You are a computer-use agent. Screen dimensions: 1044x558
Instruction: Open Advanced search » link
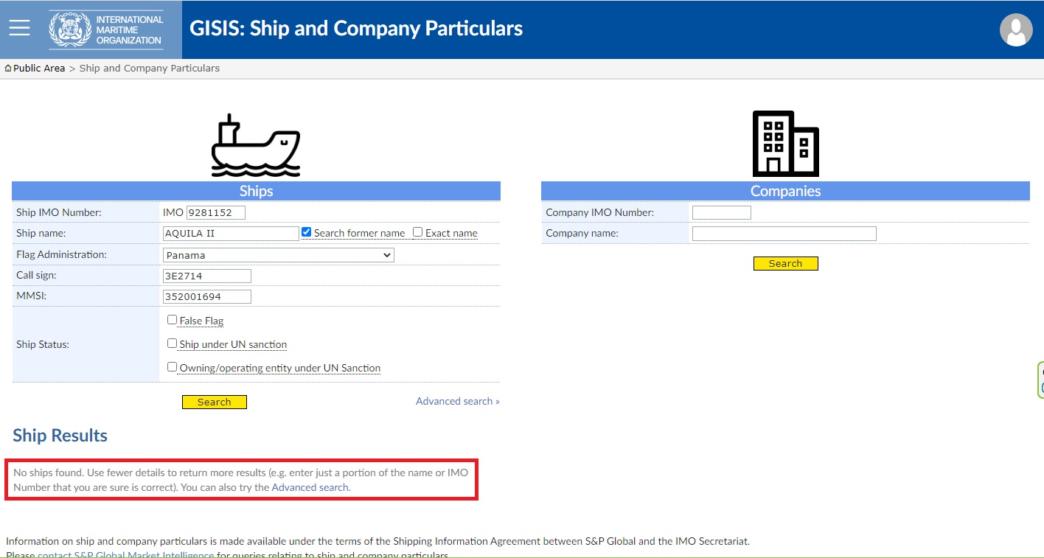tap(457, 401)
